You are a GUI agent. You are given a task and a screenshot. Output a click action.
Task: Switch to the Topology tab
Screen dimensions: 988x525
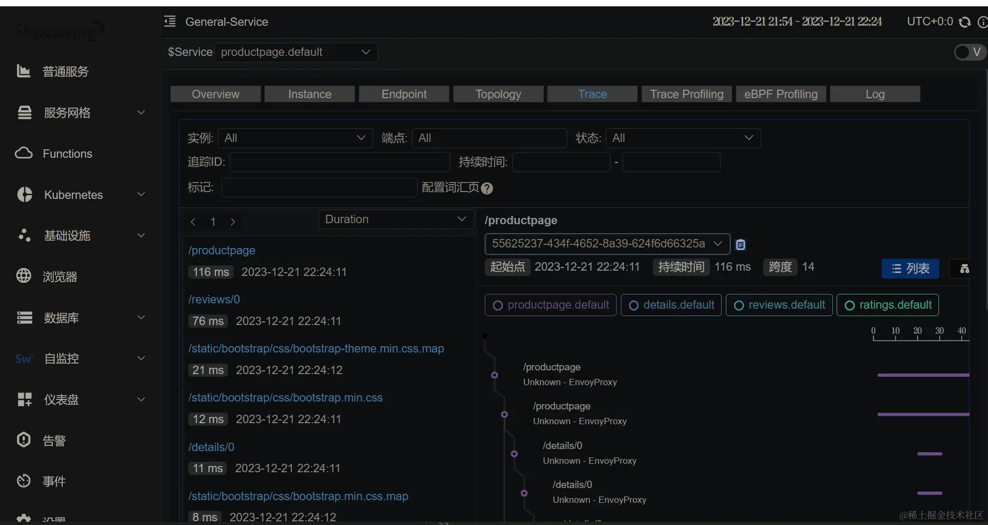pos(498,94)
